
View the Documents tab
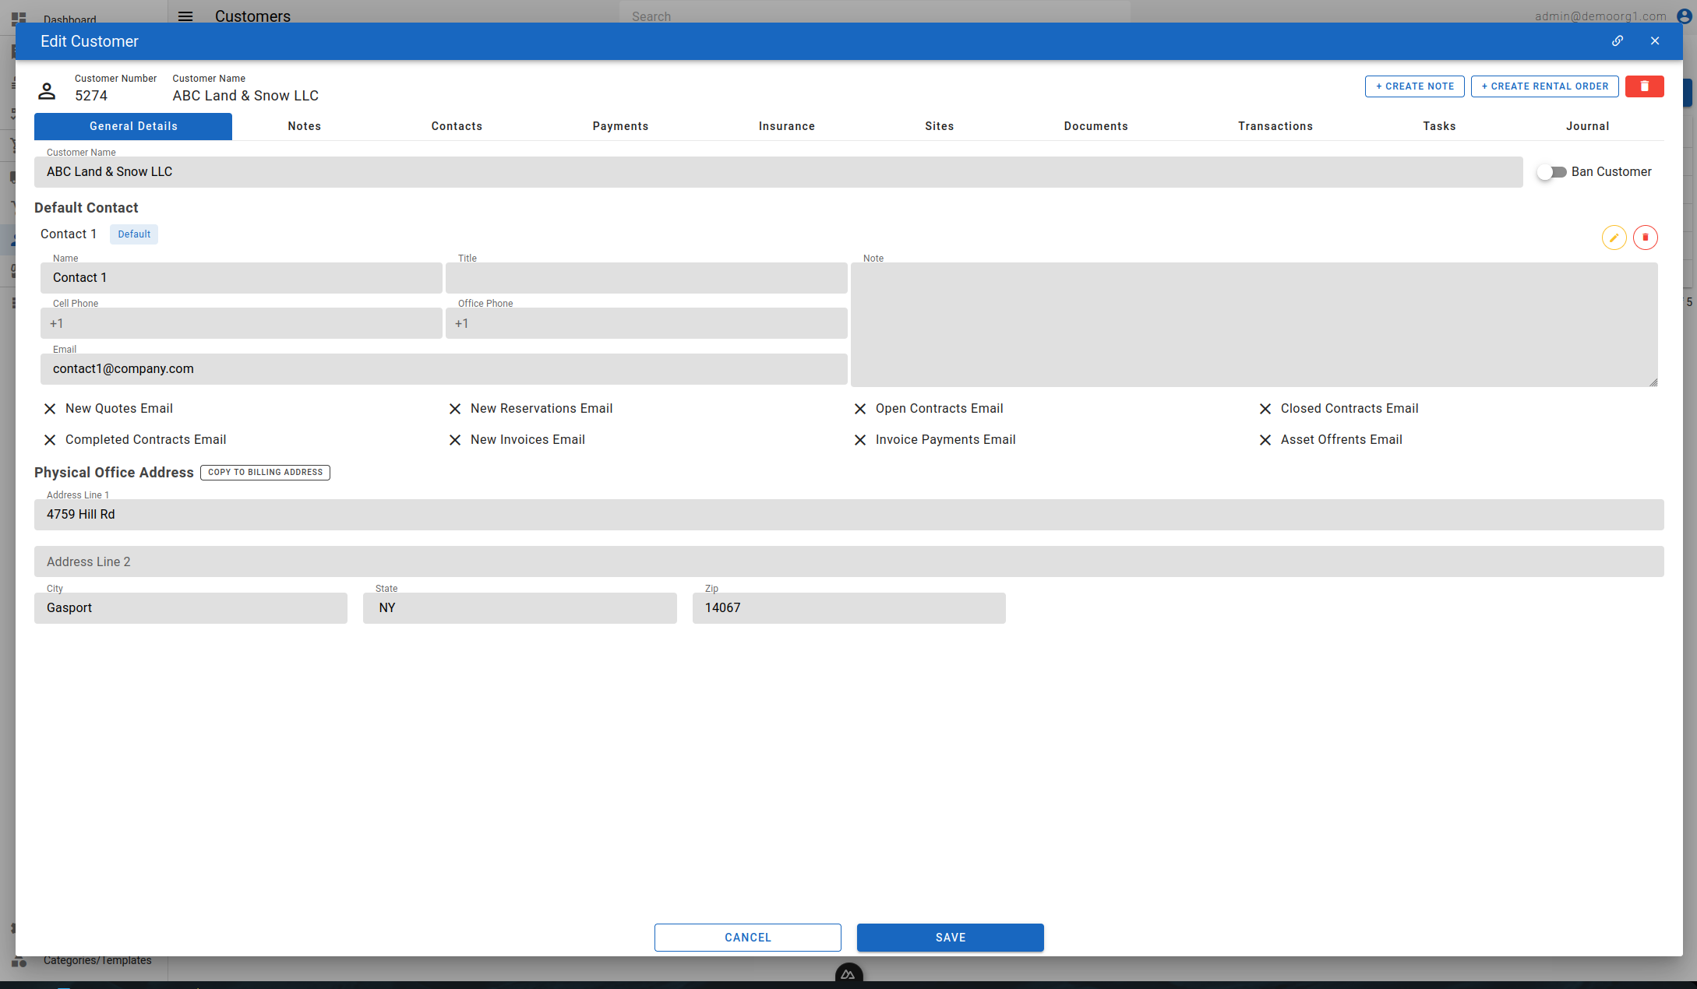[x=1096, y=126]
